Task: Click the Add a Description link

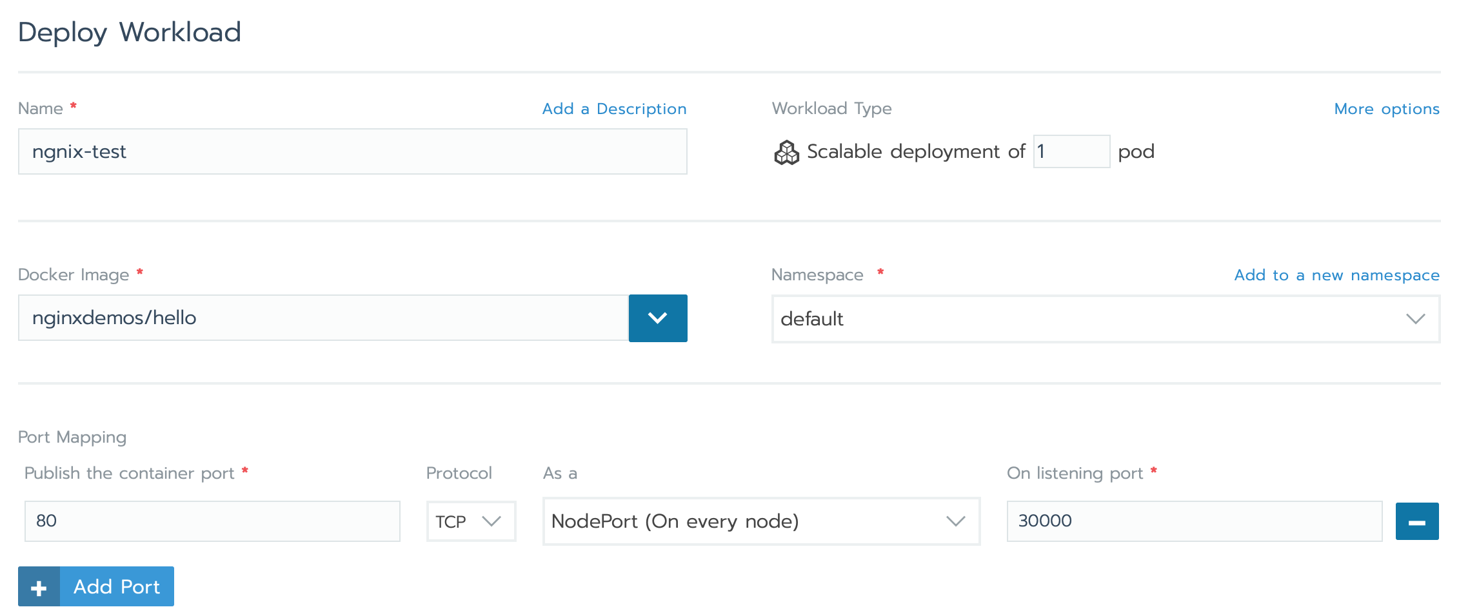Action: (x=614, y=109)
